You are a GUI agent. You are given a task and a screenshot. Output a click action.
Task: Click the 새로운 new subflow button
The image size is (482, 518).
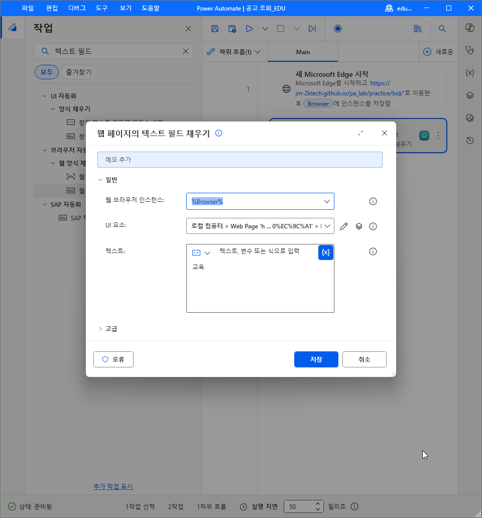[x=438, y=52]
